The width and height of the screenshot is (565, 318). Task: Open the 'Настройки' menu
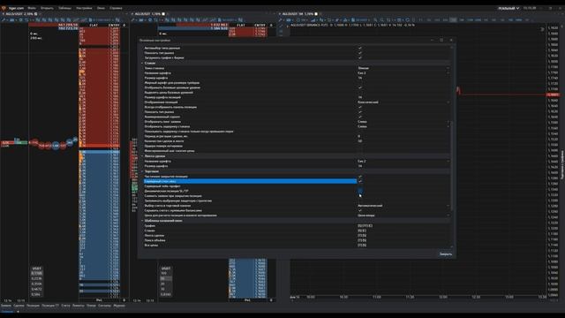84,8
